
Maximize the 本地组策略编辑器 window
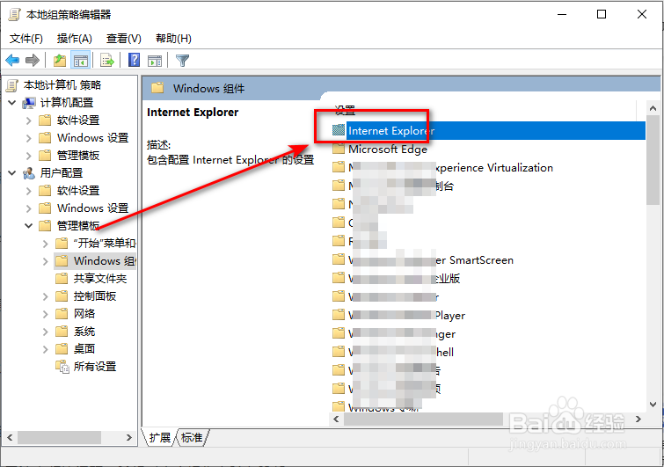click(602, 14)
